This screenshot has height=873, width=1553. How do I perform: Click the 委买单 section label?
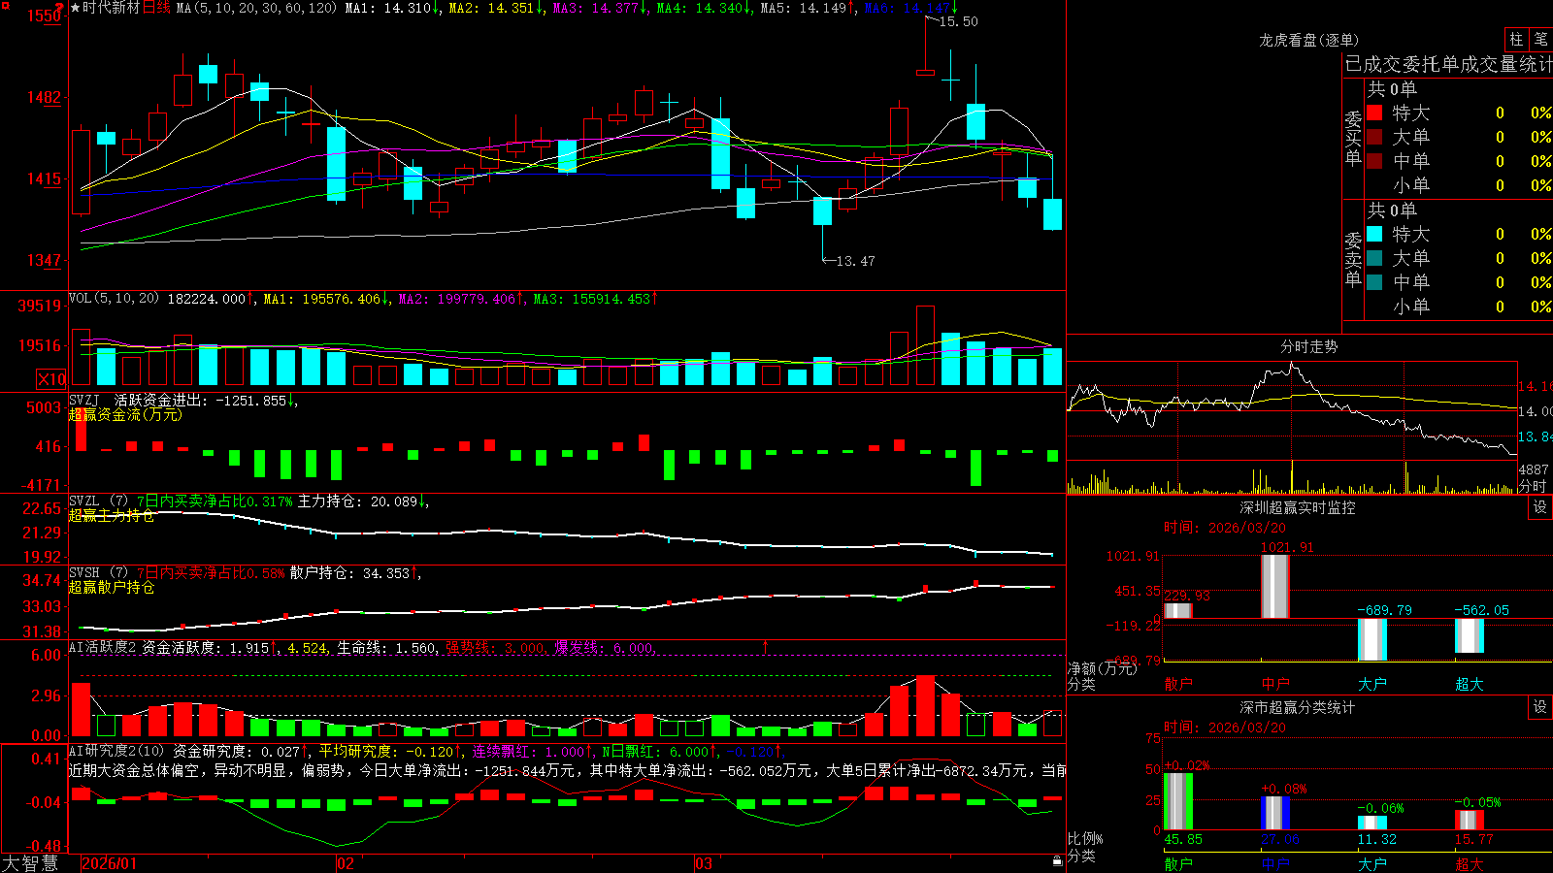pyautogui.click(x=1353, y=139)
